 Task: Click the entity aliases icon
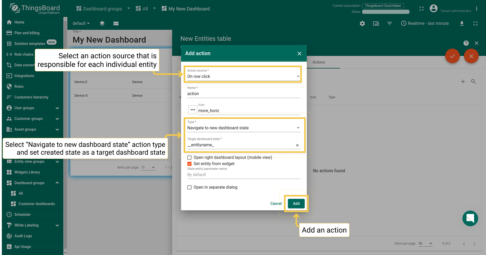(x=376, y=24)
